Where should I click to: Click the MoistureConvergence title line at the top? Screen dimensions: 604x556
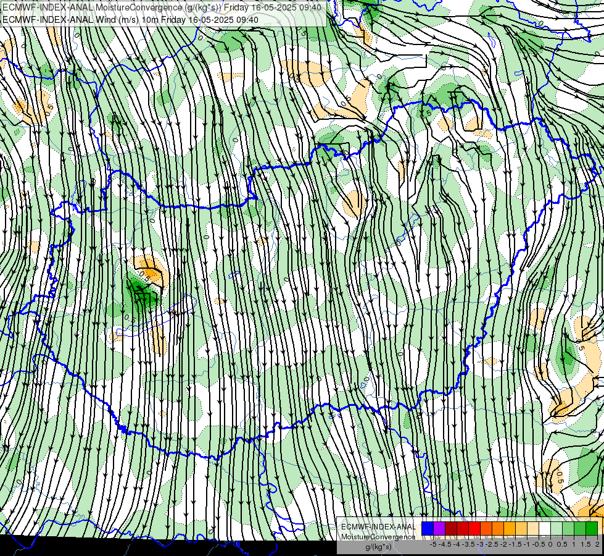(x=162, y=7)
